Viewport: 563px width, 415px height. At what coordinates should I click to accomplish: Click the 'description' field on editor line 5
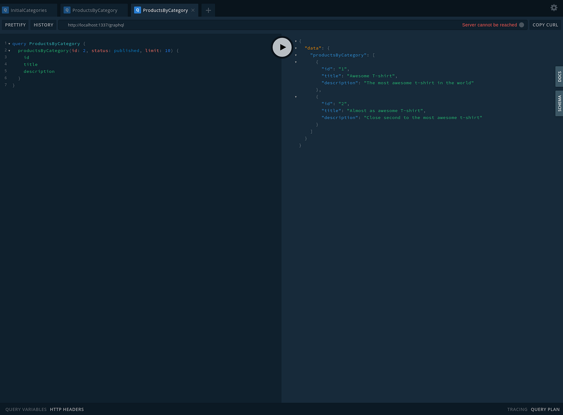click(39, 72)
